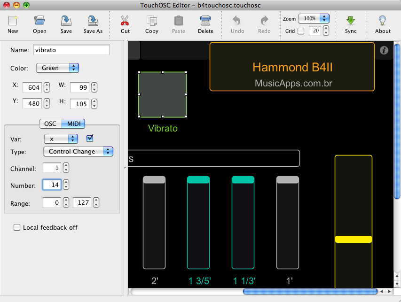Delete the selected control with shredder icon
This screenshot has width=401, height=302.
point(205,21)
